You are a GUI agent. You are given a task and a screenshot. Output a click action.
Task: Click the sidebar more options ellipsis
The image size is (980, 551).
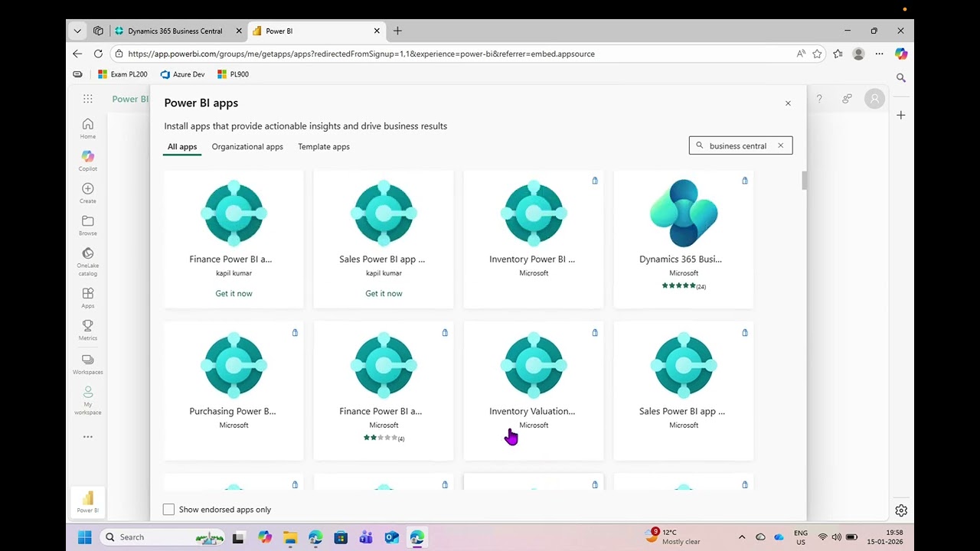88,437
